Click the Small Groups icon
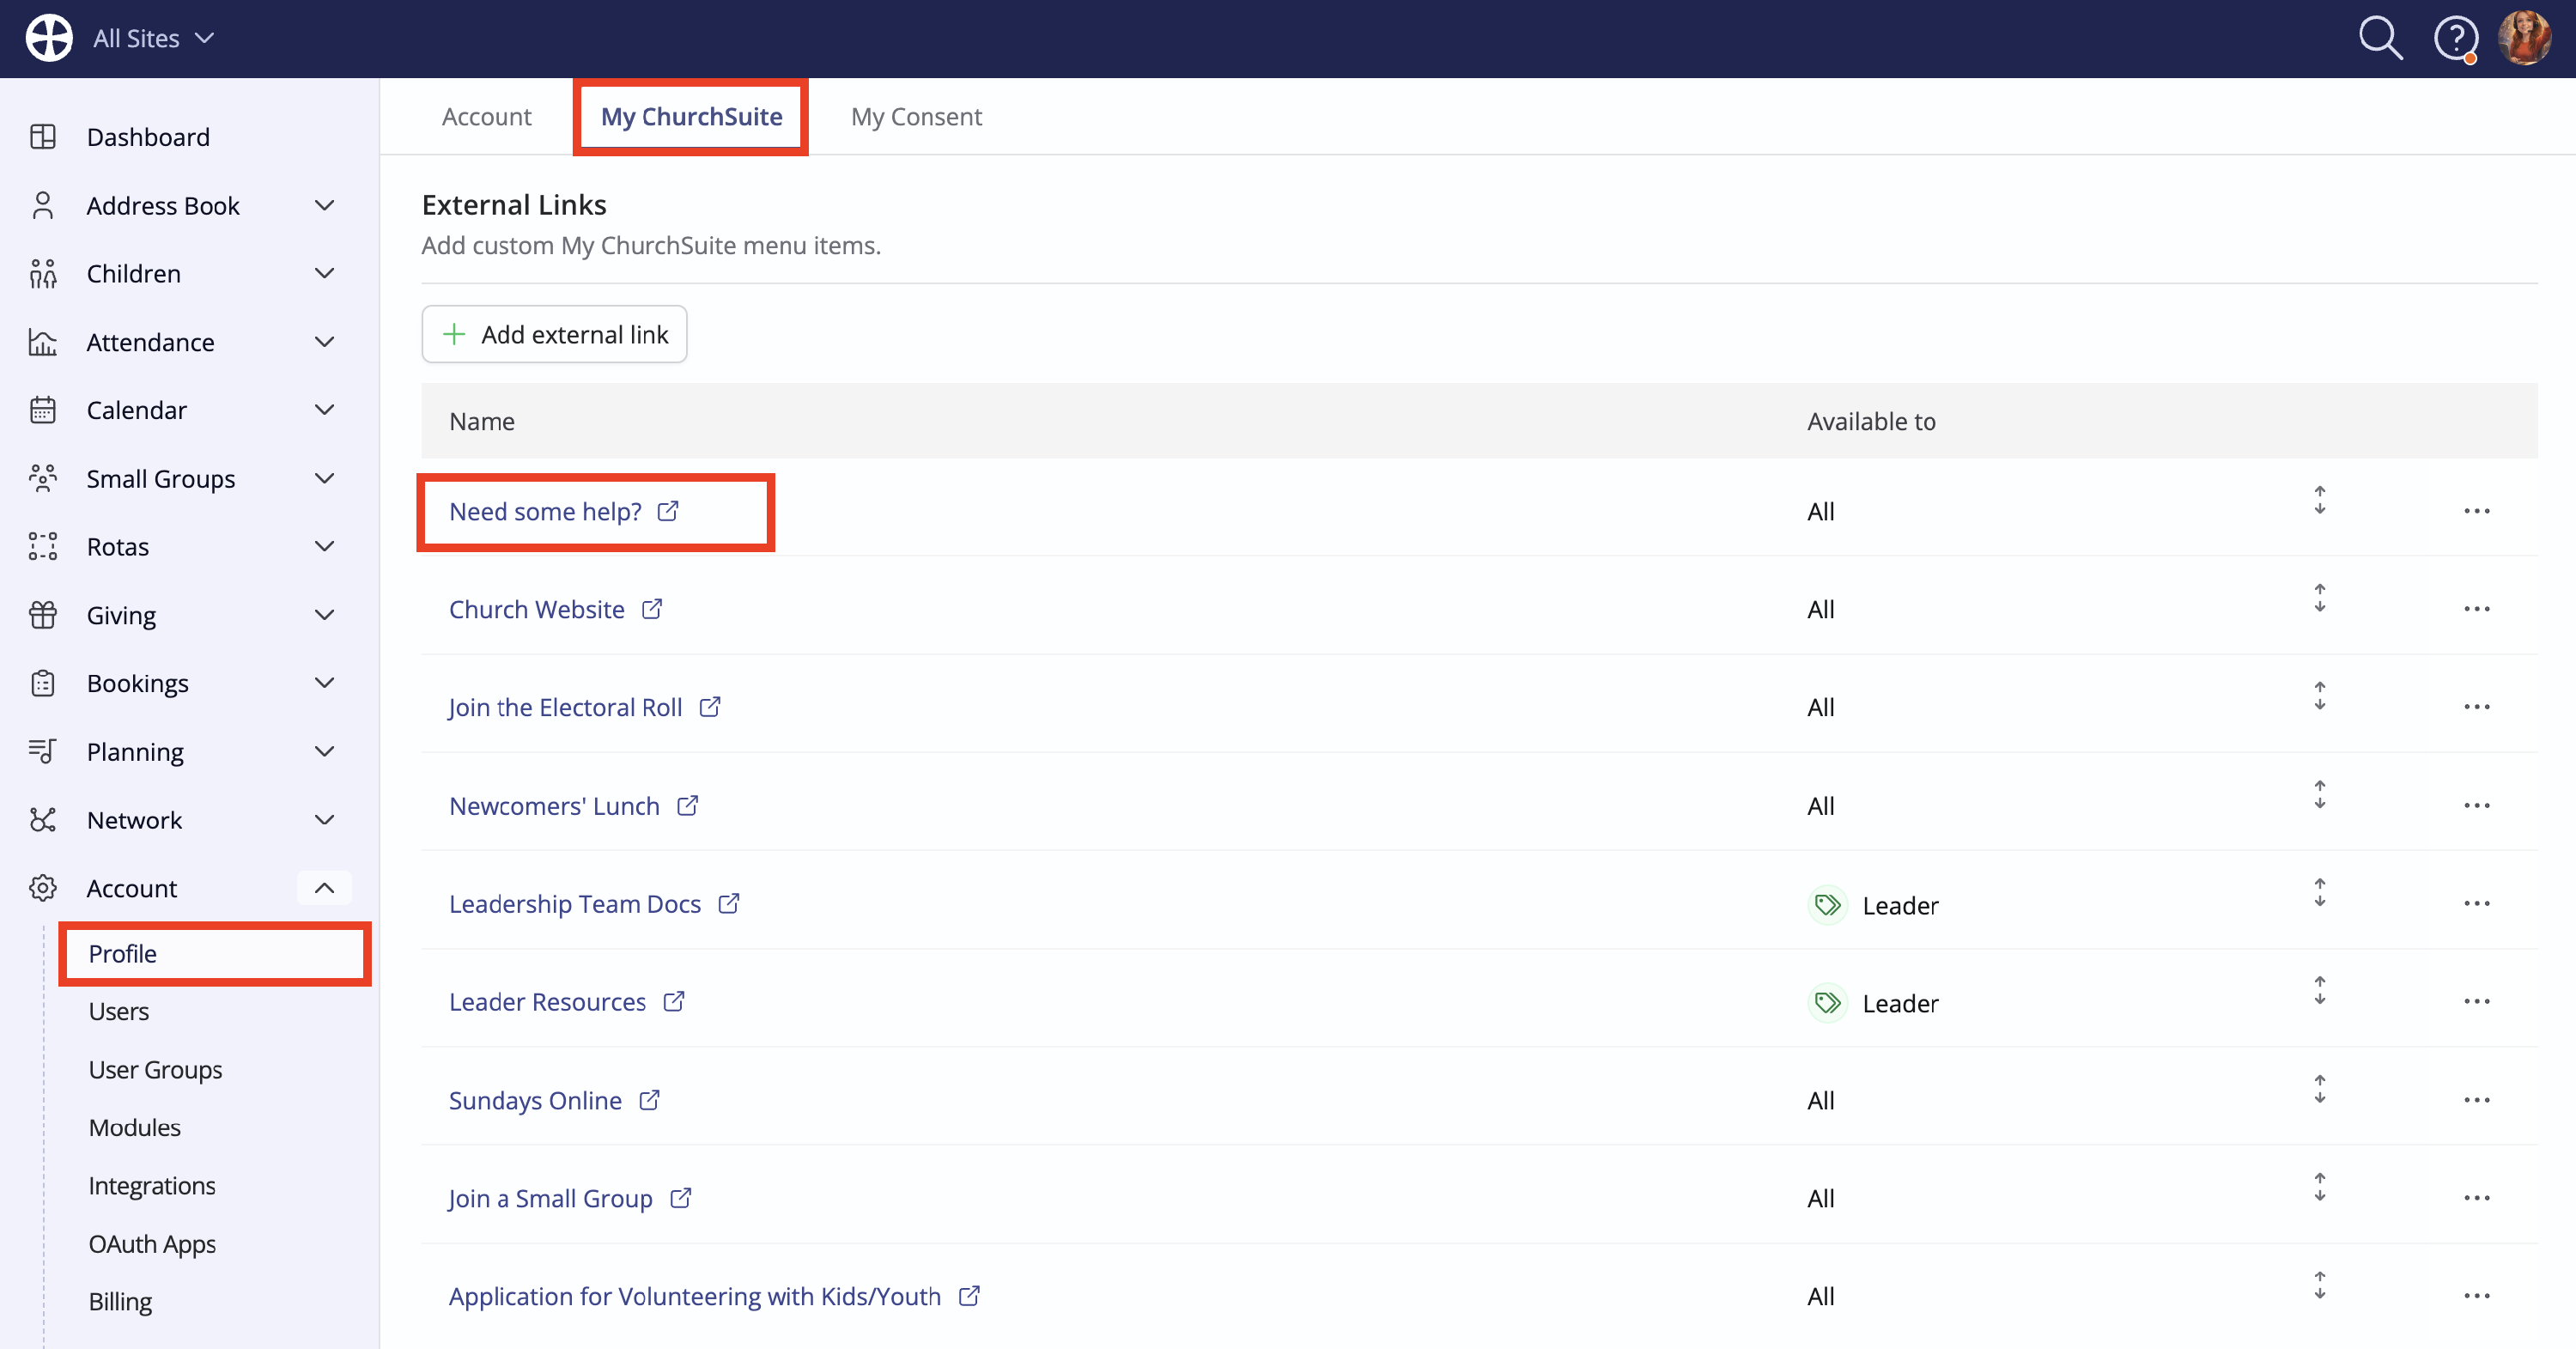The image size is (2576, 1349). [x=43, y=478]
